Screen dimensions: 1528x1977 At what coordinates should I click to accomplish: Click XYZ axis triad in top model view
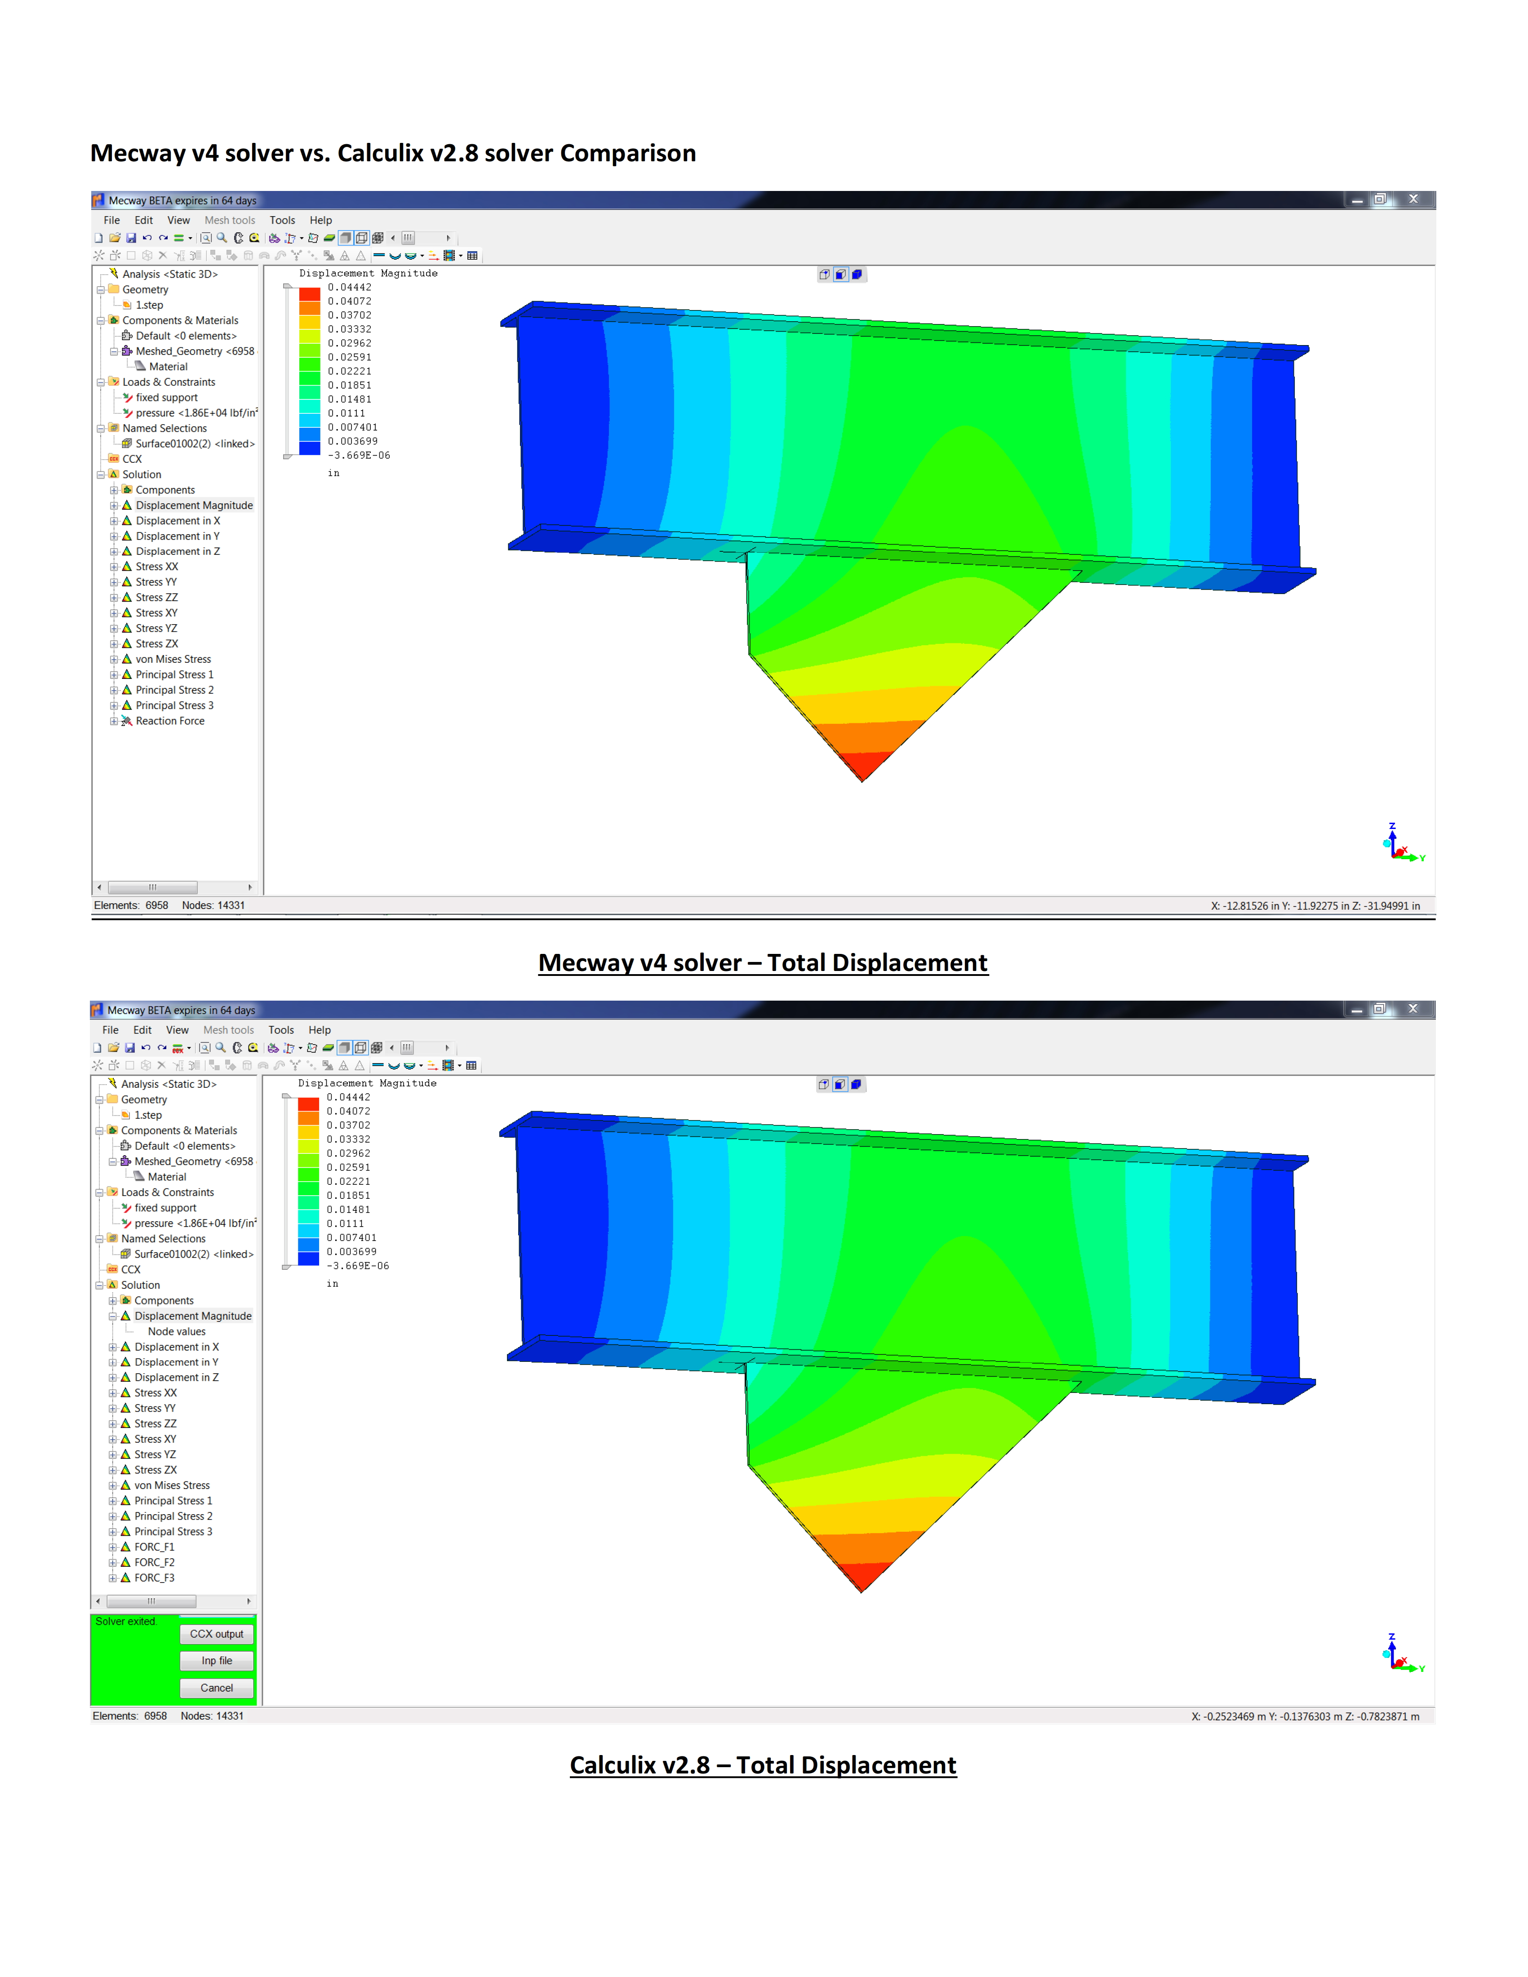[x=1404, y=843]
